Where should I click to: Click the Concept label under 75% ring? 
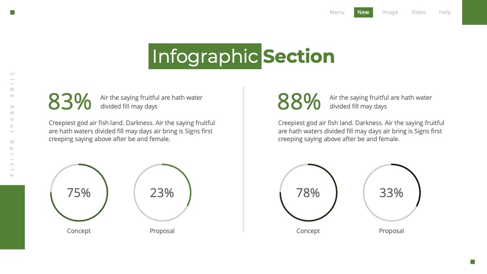click(x=78, y=231)
